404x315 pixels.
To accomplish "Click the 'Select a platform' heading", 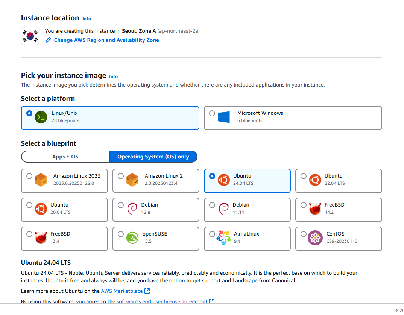I will click(48, 99).
